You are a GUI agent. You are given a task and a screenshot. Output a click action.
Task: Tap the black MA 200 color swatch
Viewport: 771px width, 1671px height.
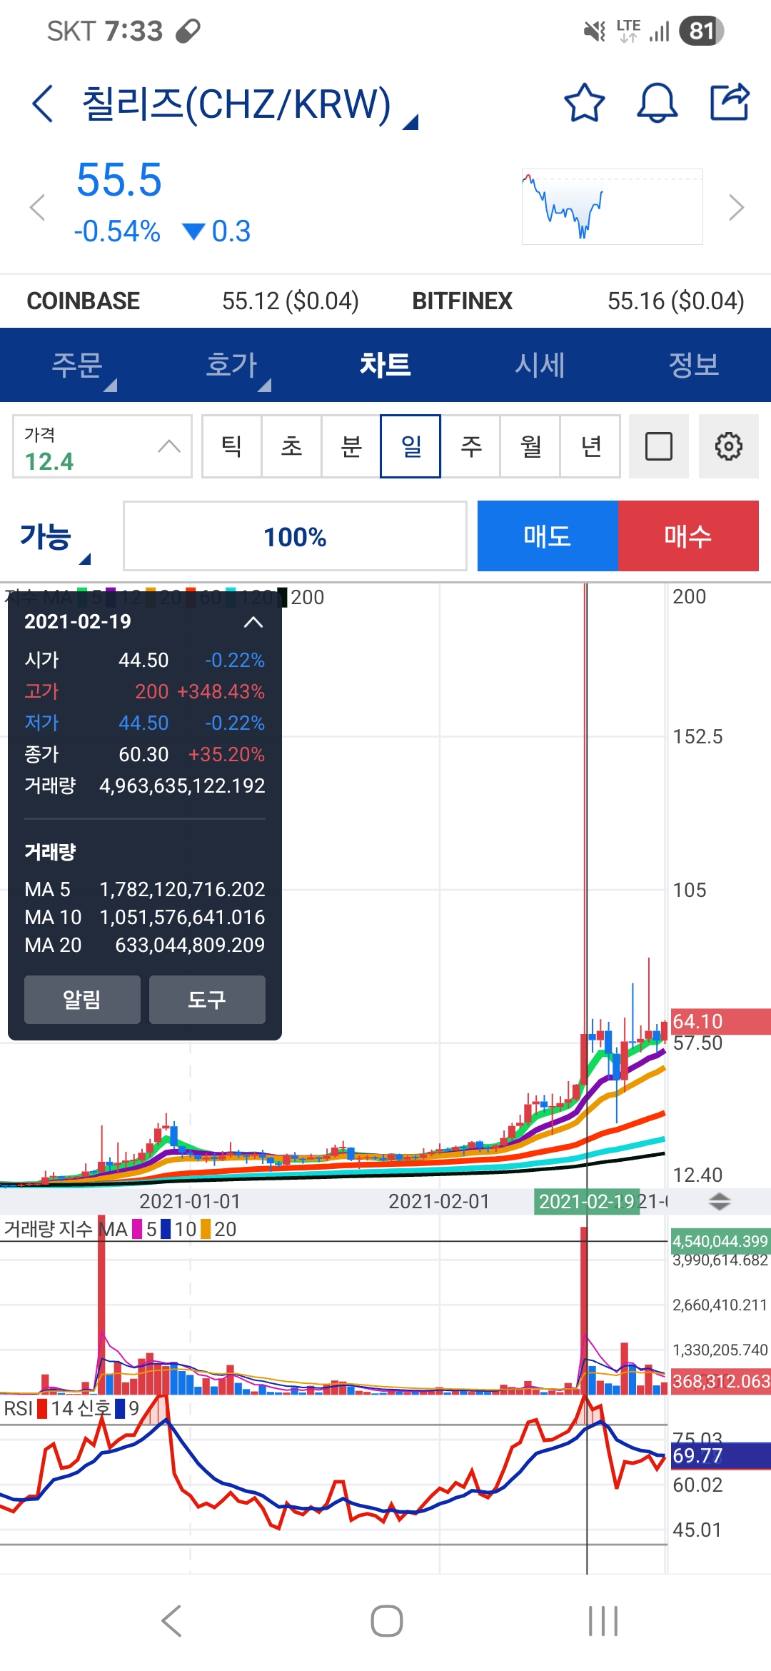tap(283, 597)
